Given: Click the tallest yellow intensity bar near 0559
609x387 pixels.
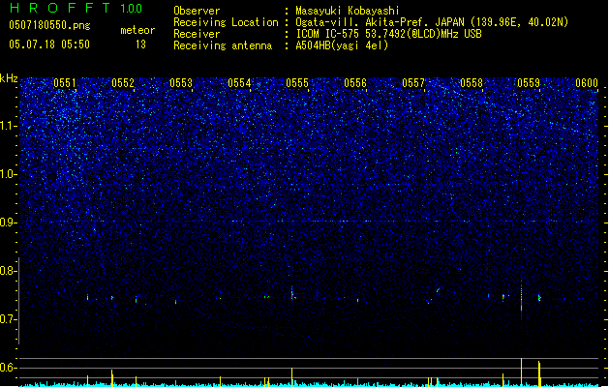Looking at the screenshot, I should click(x=521, y=372).
